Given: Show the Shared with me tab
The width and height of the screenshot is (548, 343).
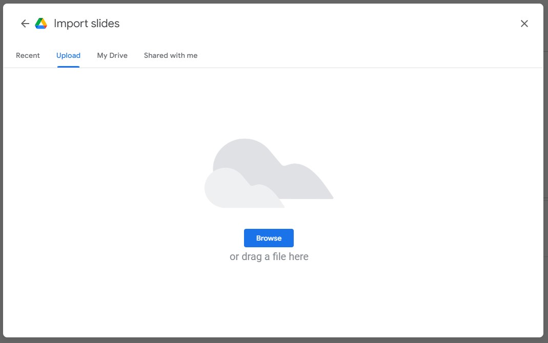Looking at the screenshot, I should [x=170, y=55].
